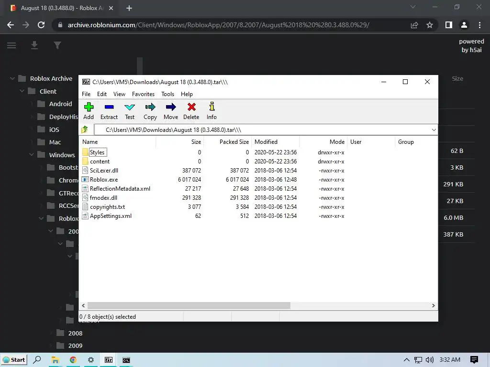Image resolution: width=490 pixels, height=367 pixels.
Task: Open the Chrome profile icon
Action: [464, 25]
